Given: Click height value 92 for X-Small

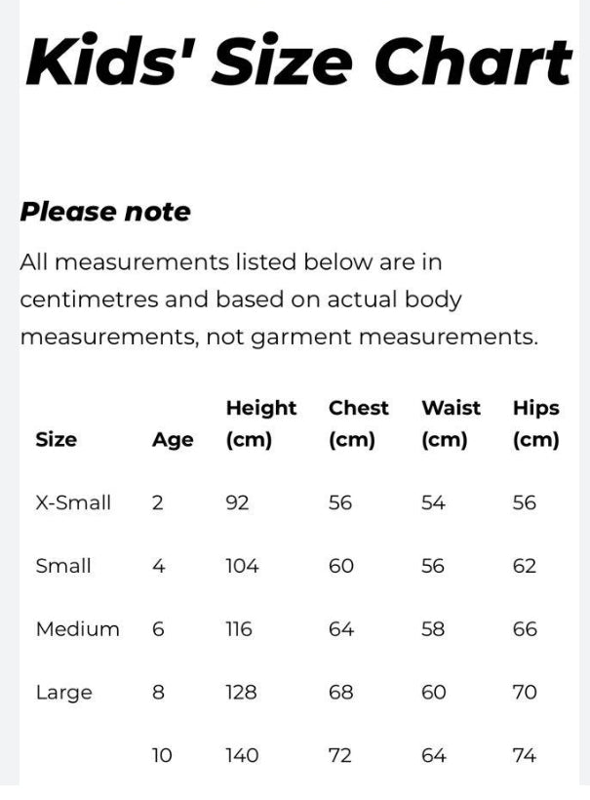Looking at the screenshot, I should [237, 503].
